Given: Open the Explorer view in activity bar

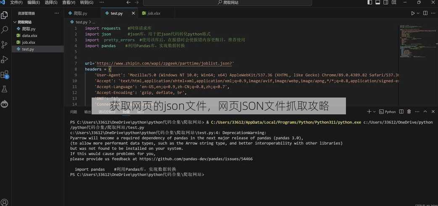Looking at the screenshot, I should [x=5, y=15].
